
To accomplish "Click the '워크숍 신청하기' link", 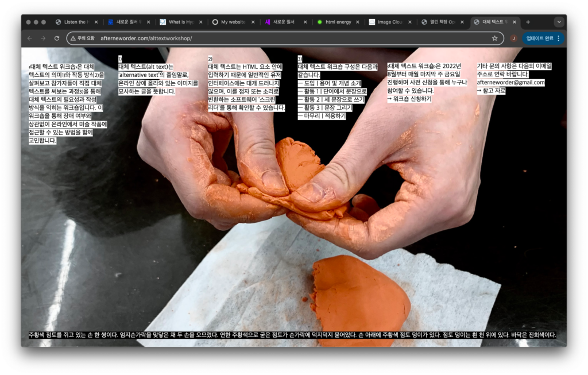I will (x=412, y=99).
